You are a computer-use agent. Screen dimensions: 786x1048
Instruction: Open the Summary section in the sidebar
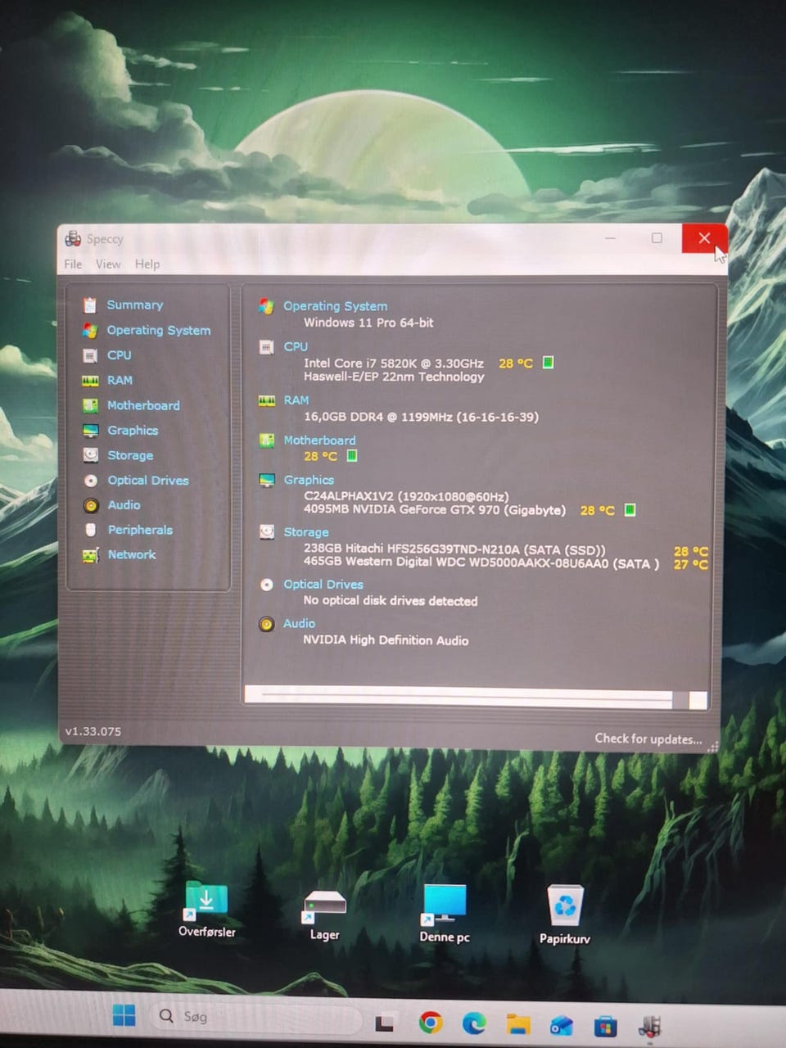[x=135, y=305]
